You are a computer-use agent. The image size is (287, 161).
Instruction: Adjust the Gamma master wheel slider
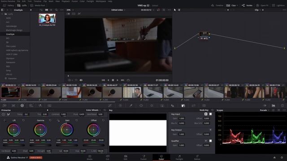pos(40,145)
